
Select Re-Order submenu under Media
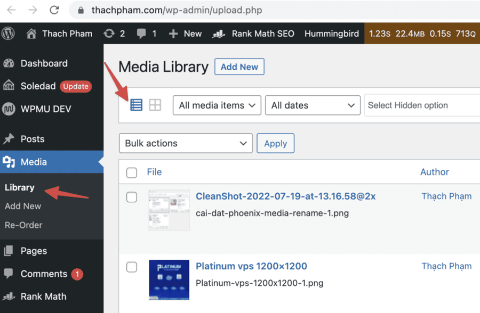tap(23, 225)
